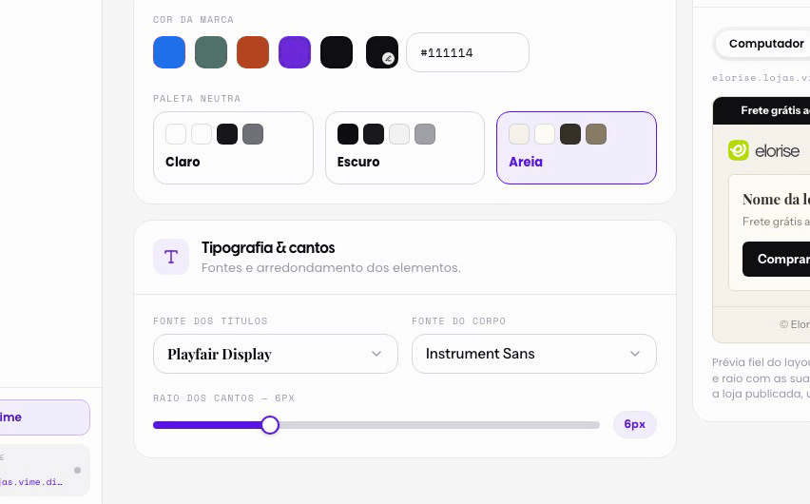The height and width of the screenshot is (504, 810).
Task: Choose the purple brand color swatch
Action: [x=295, y=52]
